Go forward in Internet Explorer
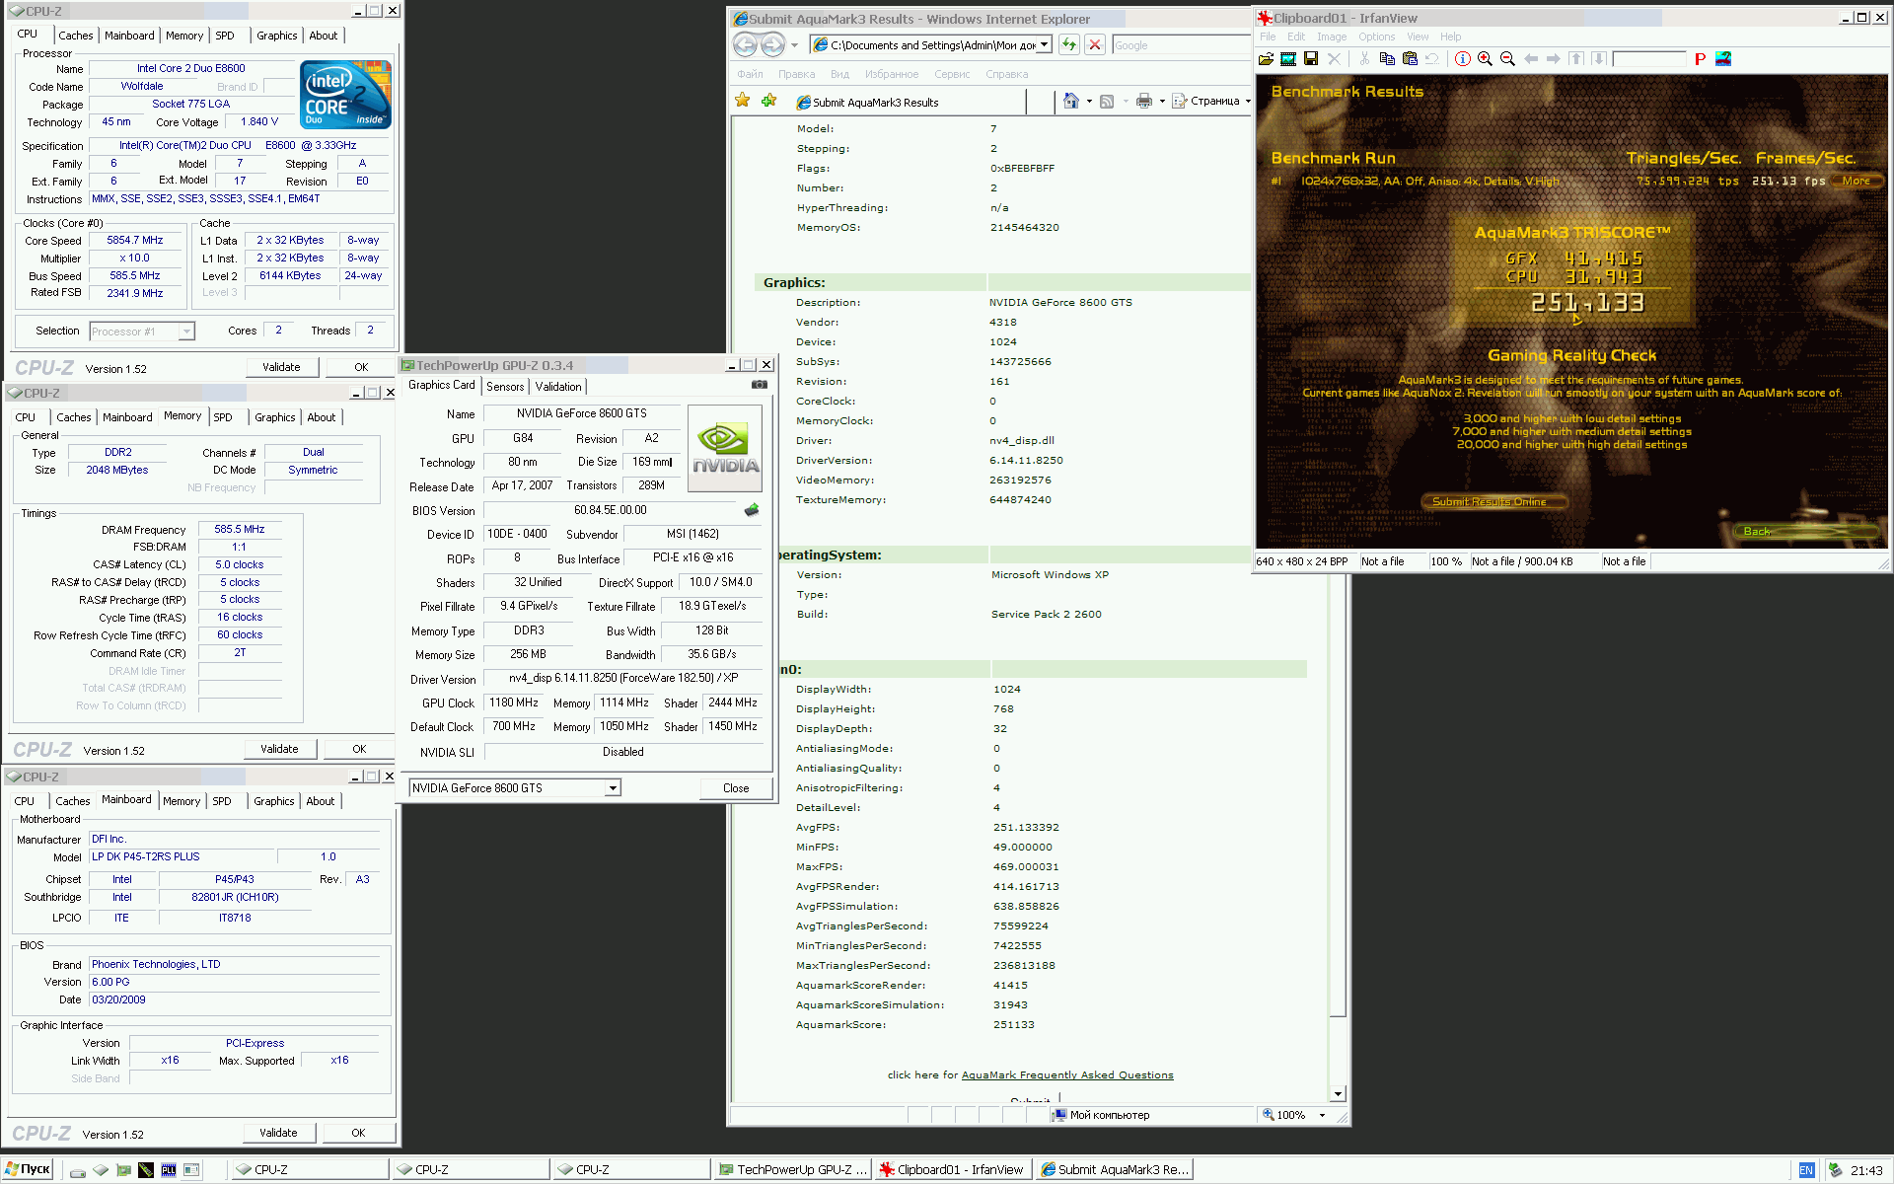This screenshot has width=1894, height=1184. (x=772, y=44)
